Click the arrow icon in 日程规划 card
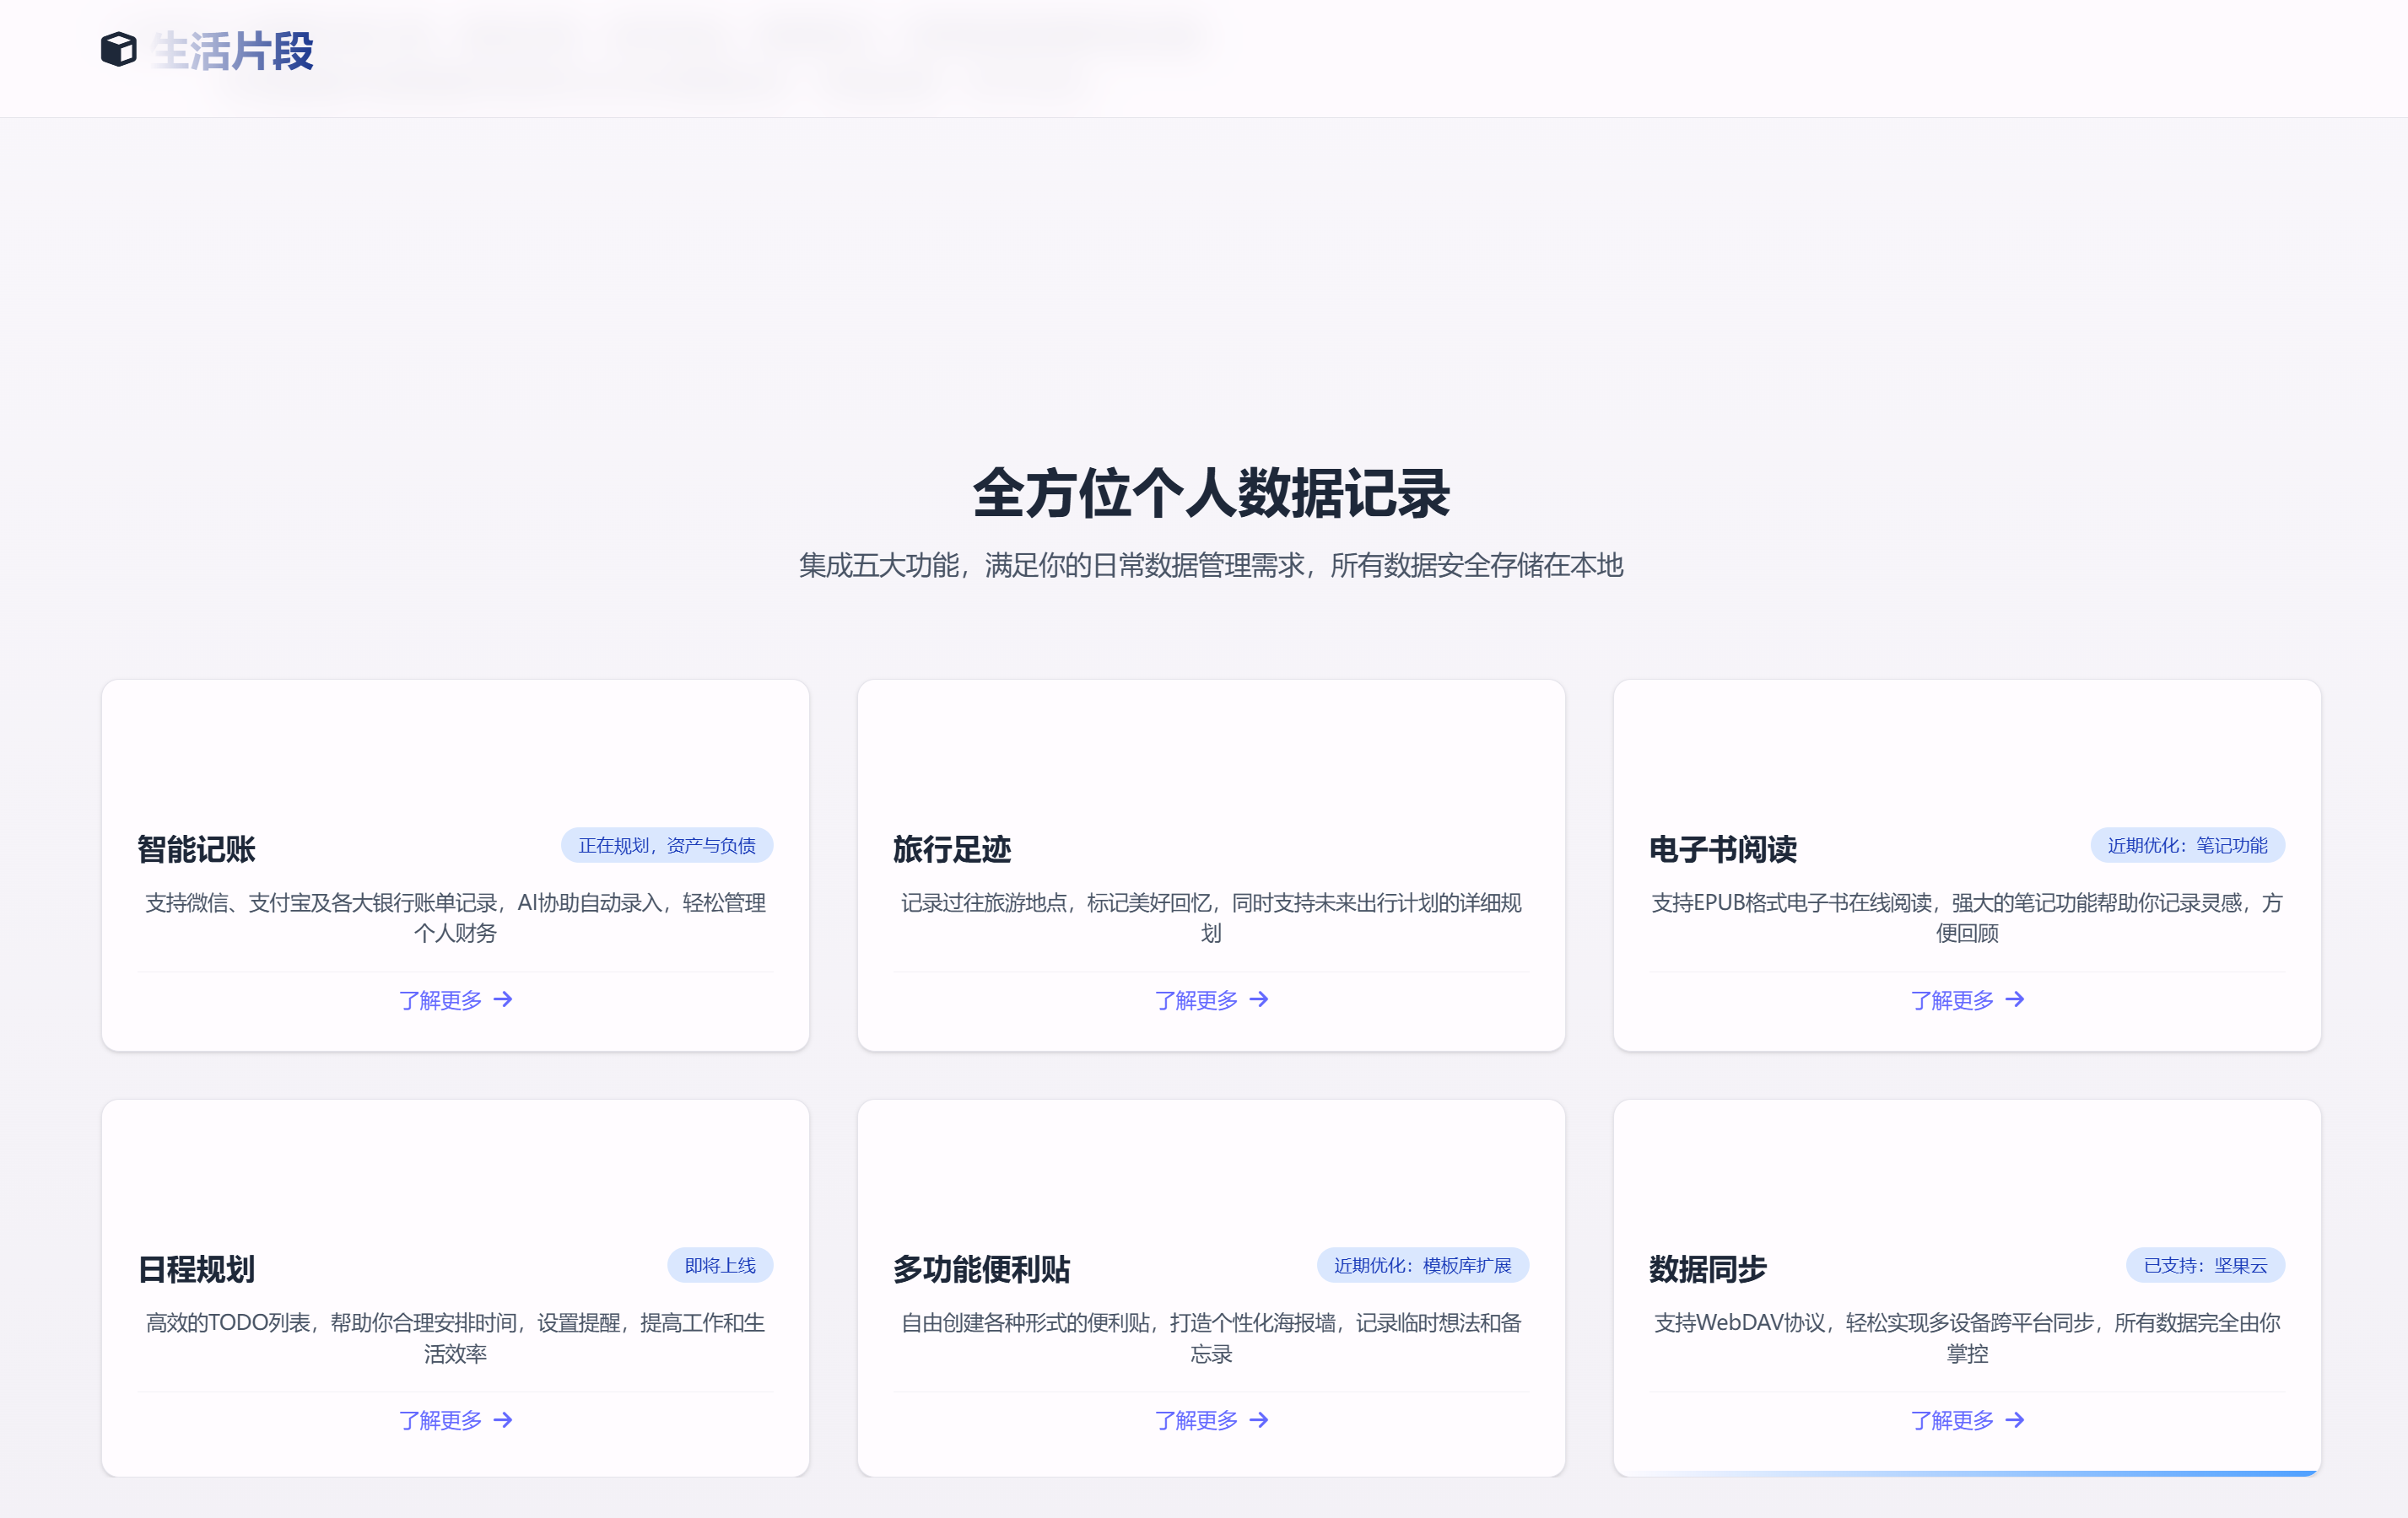 coord(503,1420)
